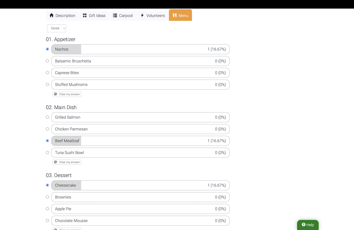Click the Chicken Parmesan option row

tap(140, 129)
